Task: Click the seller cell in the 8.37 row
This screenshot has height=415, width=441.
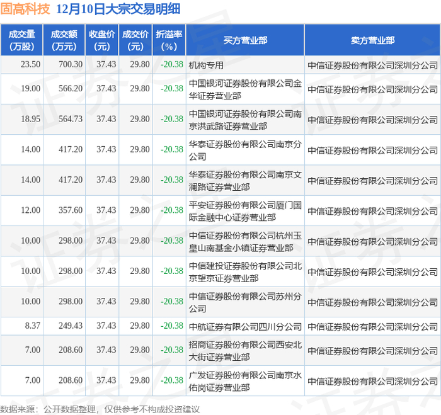Action: click(372, 326)
